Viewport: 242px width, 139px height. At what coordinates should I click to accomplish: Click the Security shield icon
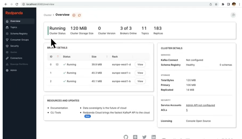(7, 46)
